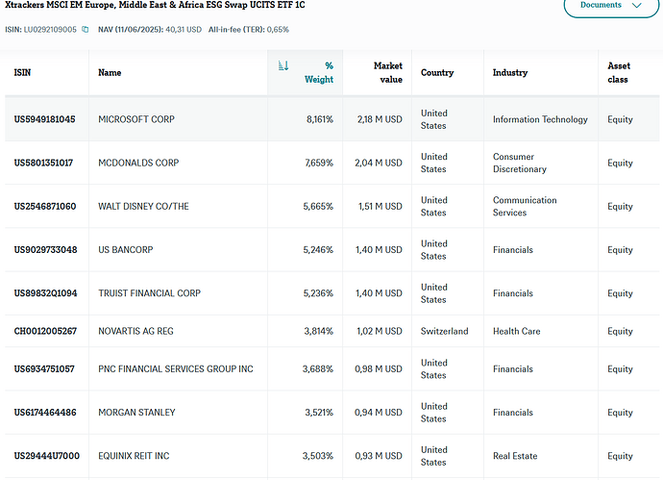Viewport: 663px width, 480px height.
Task: Click the Market value column header
Action: click(x=388, y=72)
